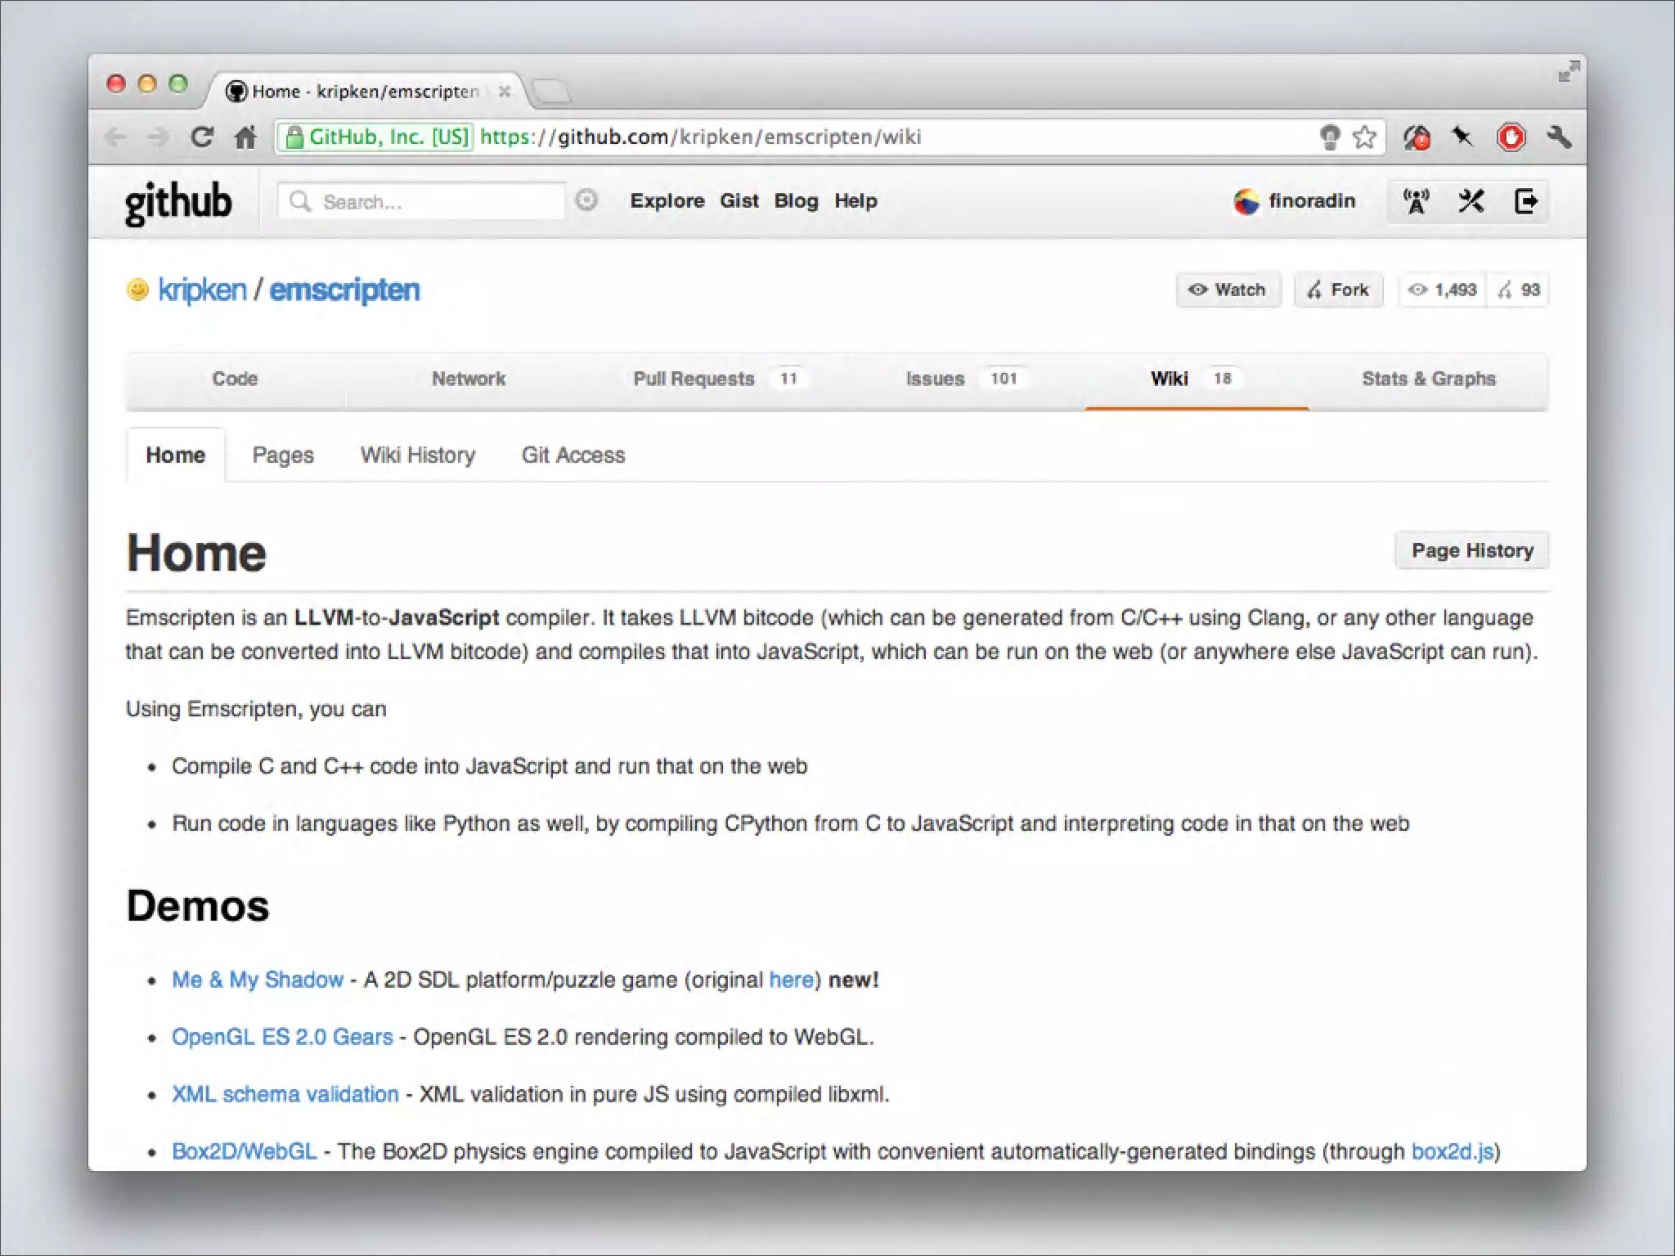Open GitHub account settings tools icon
This screenshot has height=1256, width=1675.
point(1471,201)
